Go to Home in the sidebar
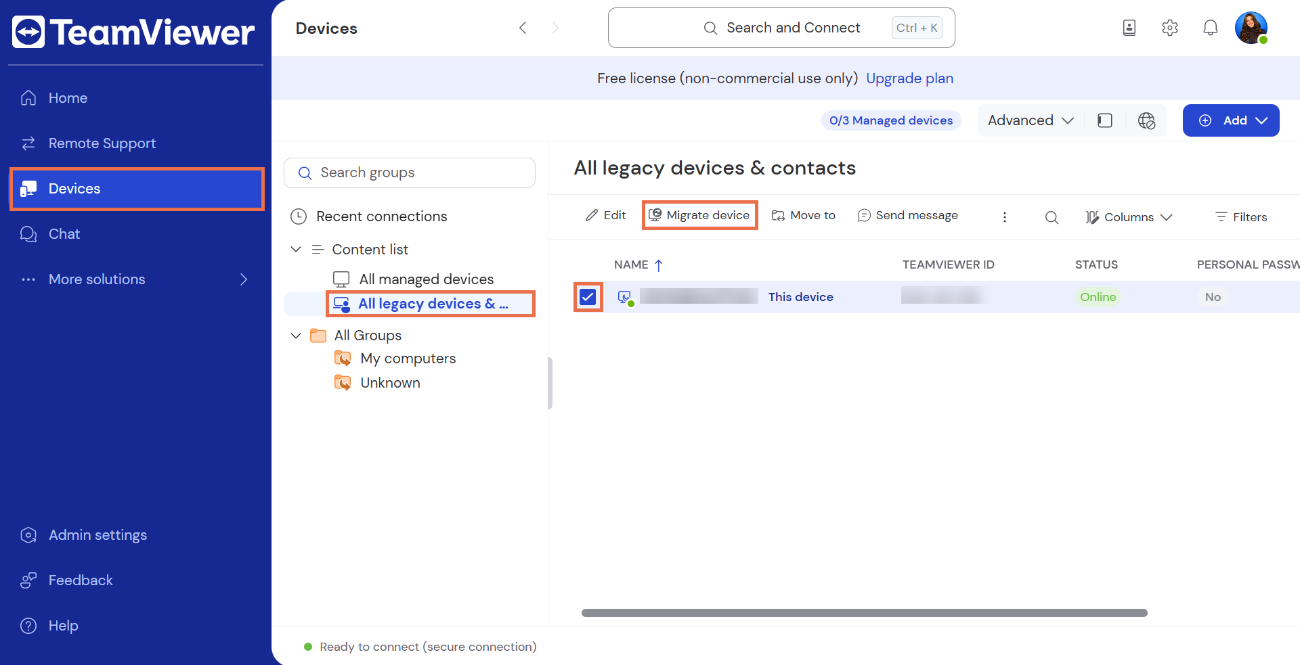 pyautogui.click(x=135, y=98)
